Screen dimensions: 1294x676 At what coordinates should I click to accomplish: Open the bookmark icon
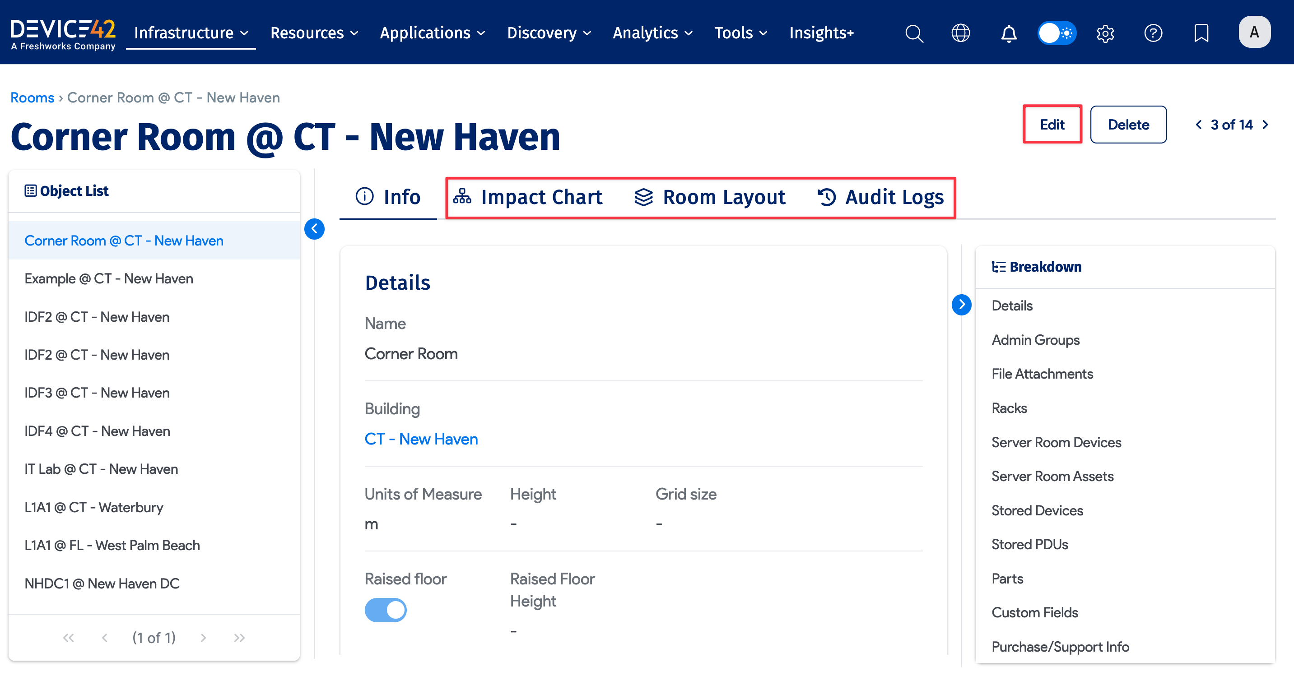tap(1201, 33)
